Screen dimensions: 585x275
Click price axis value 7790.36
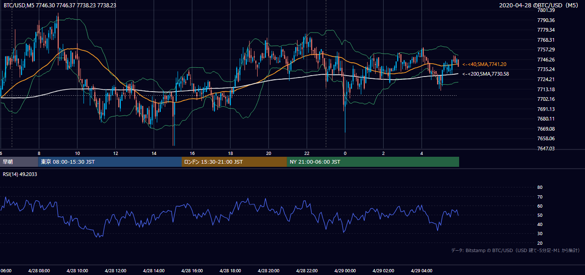point(546,20)
